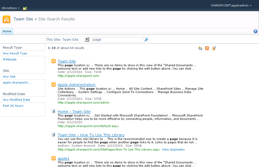Click the orange Team Site logo
Viewport: 259px width, 167px height.
coord(6,19)
